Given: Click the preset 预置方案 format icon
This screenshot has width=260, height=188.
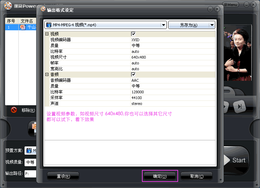Looking at the screenshot, I should 29,150.
